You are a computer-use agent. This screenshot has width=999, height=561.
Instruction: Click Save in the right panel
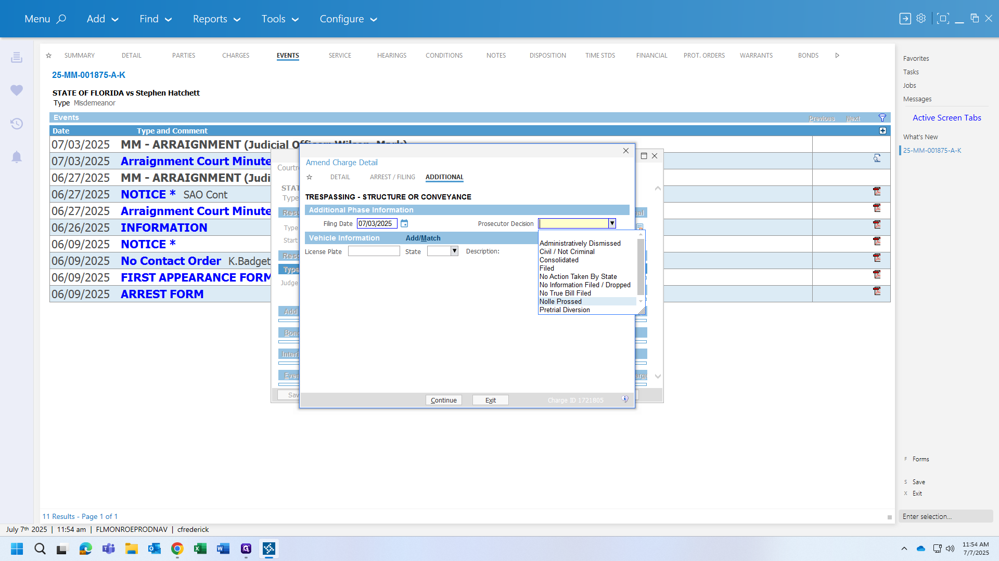919,482
